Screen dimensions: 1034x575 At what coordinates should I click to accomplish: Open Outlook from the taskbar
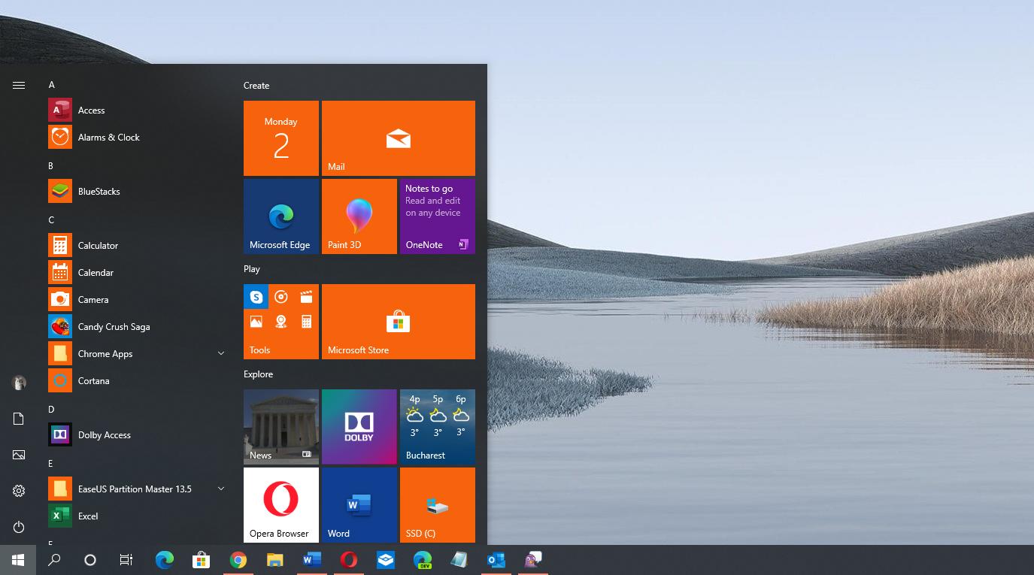496,560
